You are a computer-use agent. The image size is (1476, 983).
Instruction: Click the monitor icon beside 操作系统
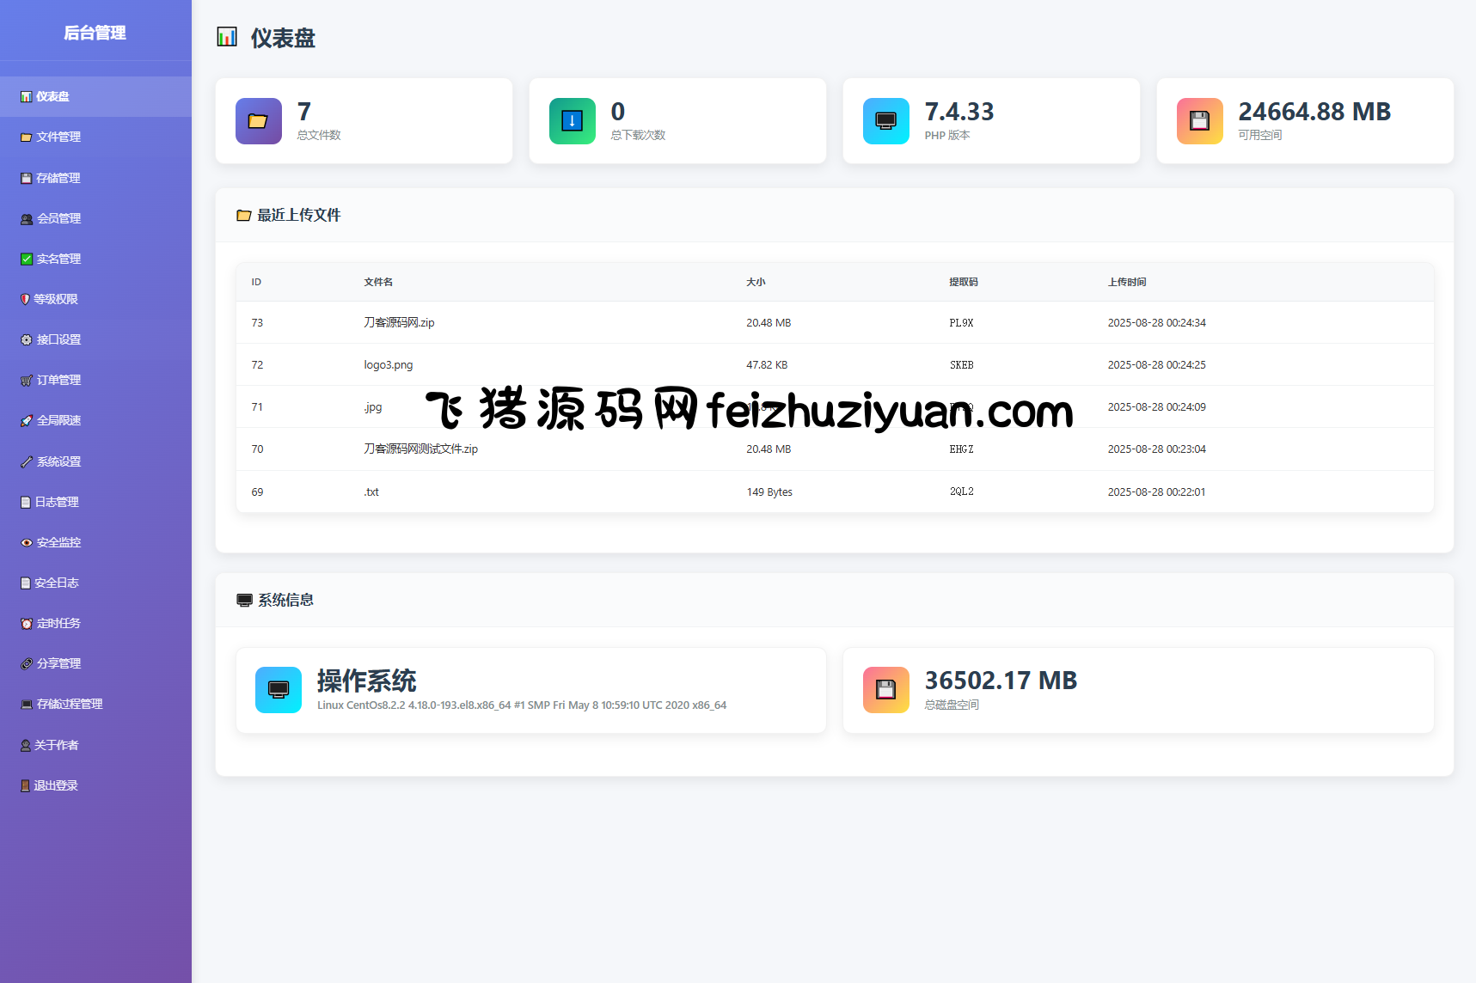point(279,690)
